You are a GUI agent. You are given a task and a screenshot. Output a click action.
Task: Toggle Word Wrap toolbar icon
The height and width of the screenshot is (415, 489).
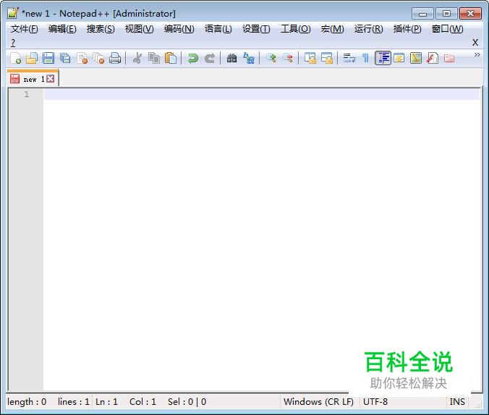pyautogui.click(x=349, y=59)
